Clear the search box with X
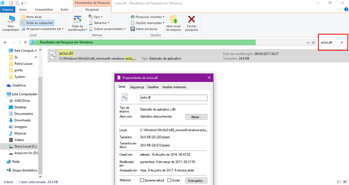Image resolution: width=349 pixels, height=185 pixels. click(x=342, y=43)
